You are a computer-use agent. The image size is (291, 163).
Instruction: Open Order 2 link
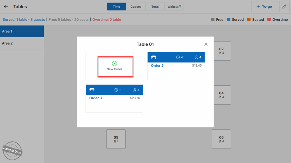157,66
